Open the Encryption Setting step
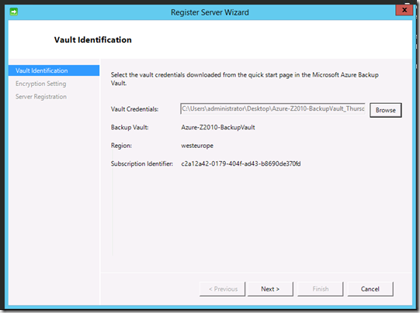The width and height of the screenshot is (420, 313). [40, 84]
